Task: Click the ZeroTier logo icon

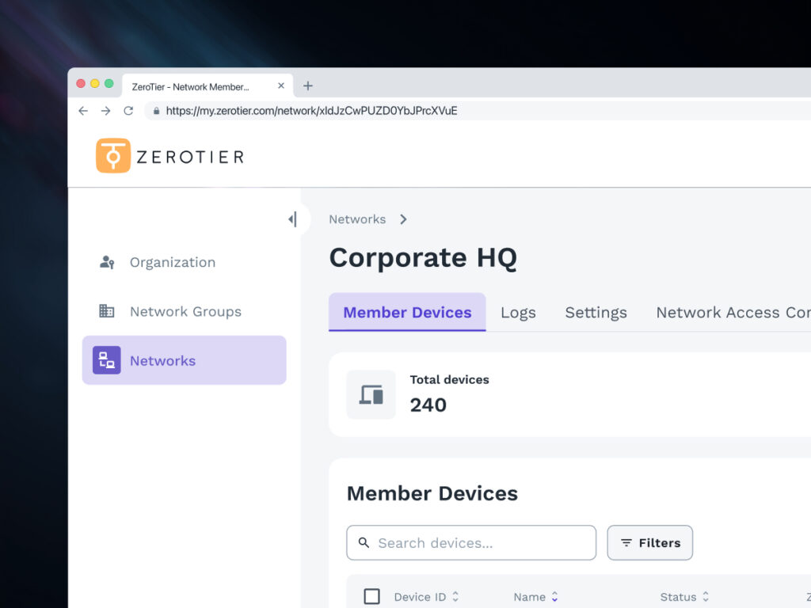Action: [x=113, y=156]
